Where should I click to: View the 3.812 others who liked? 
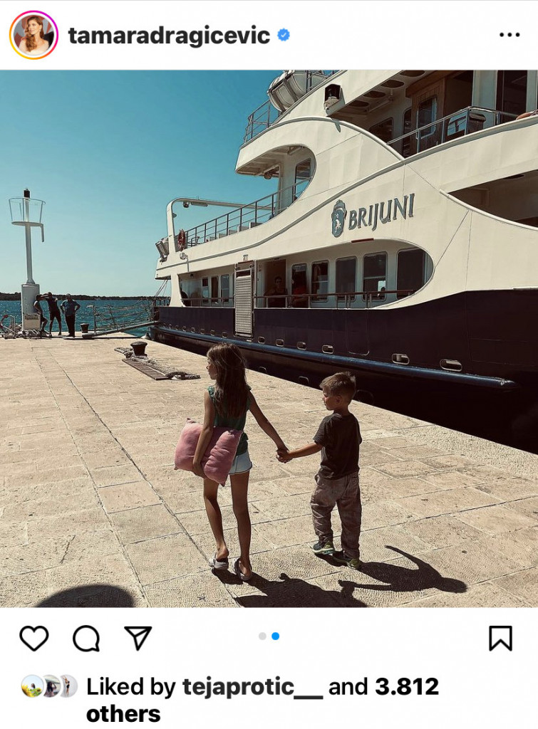click(x=407, y=687)
